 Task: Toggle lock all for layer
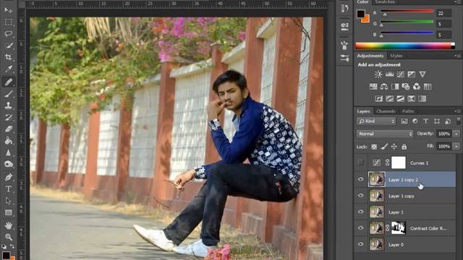[404, 147]
